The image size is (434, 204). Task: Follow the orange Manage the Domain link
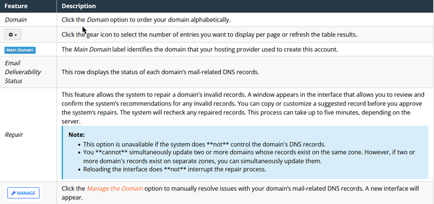pyautogui.click(x=115, y=189)
